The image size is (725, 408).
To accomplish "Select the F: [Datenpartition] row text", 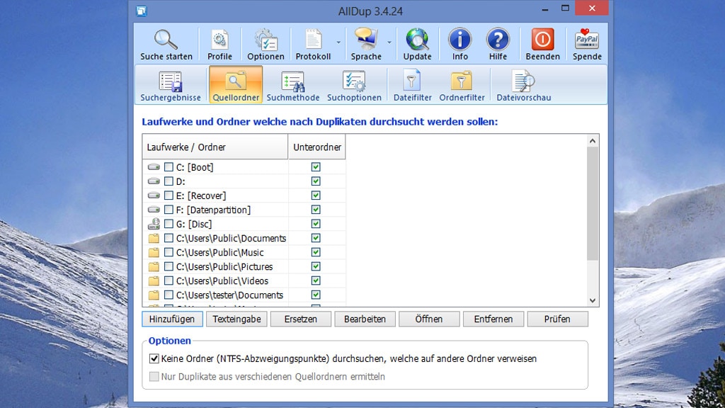I will point(213,210).
